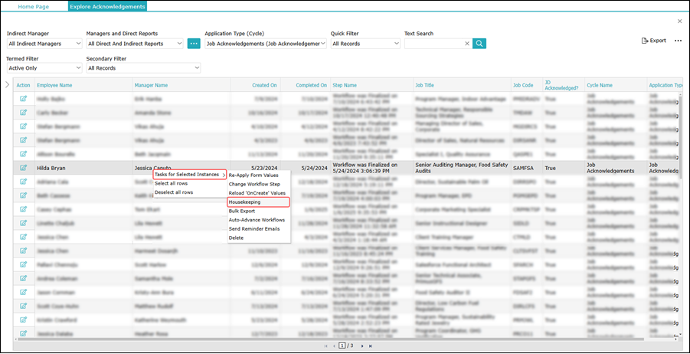Screen dimensions: 690x354
Task: Open the more options ellipsis beside Export
Action: pyautogui.click(x=678, y=41)
